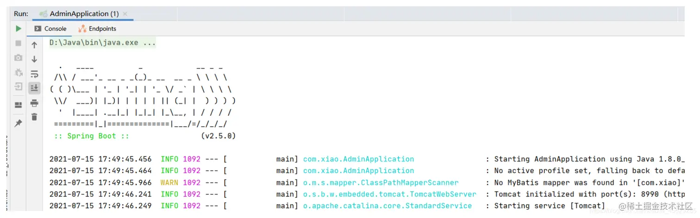The width and height of the screenshot is (700, 218).
Task: Click the o.m.s.mapper.ClassPathMapperScanner logger text
Action: (x=381, y=183)
